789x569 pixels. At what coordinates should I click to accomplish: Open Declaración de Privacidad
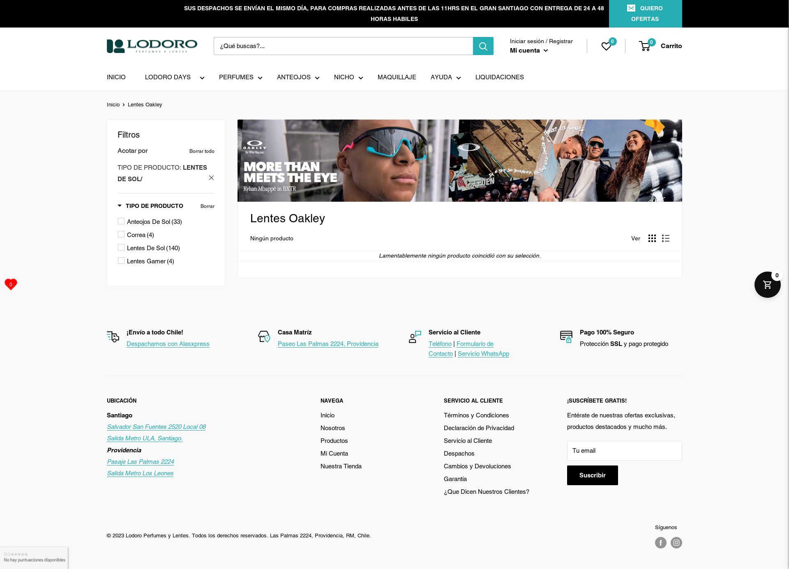[x=479, y=428]
